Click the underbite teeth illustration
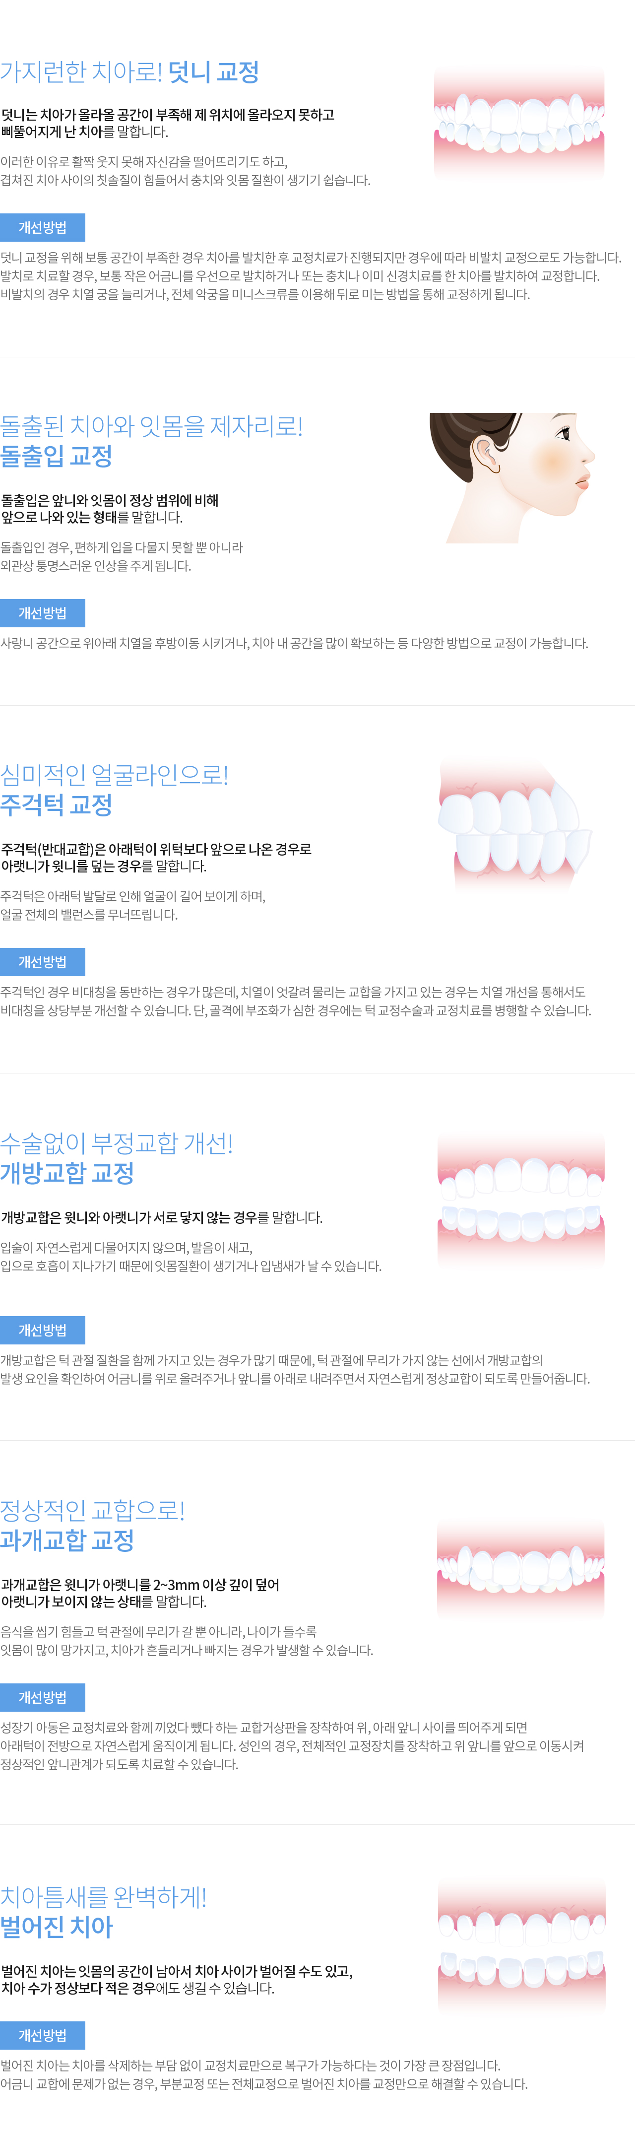The height and width of the screenshot is (2138, 635). 514,824
